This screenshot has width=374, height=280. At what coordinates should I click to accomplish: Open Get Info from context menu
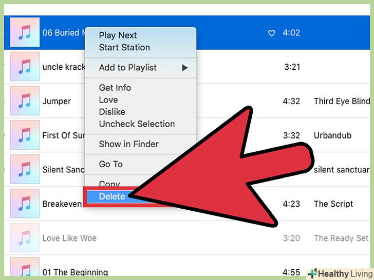[x=115, y=88]
